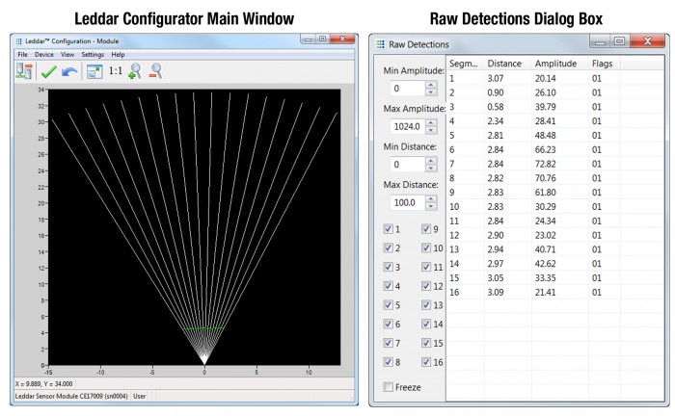Increase Min Amplitude with the up arrow

[x=430, y=85]
